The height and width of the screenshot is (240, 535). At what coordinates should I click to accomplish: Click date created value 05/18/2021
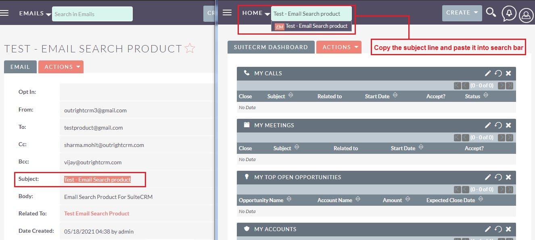(x=99, y=232)
